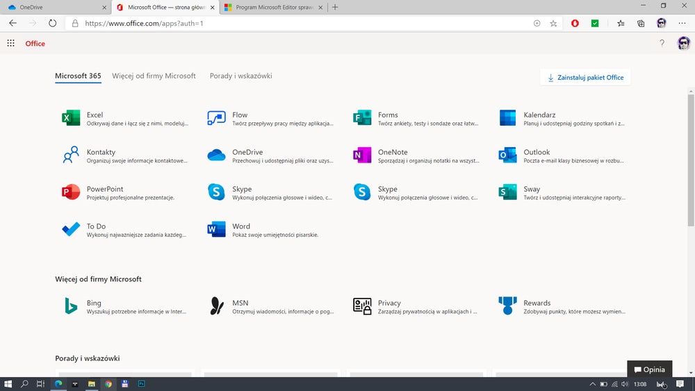The width and height of the screenshot is (695, 391).
Task: Click the green checkmark extension icon
Action: tap(595, 23)
